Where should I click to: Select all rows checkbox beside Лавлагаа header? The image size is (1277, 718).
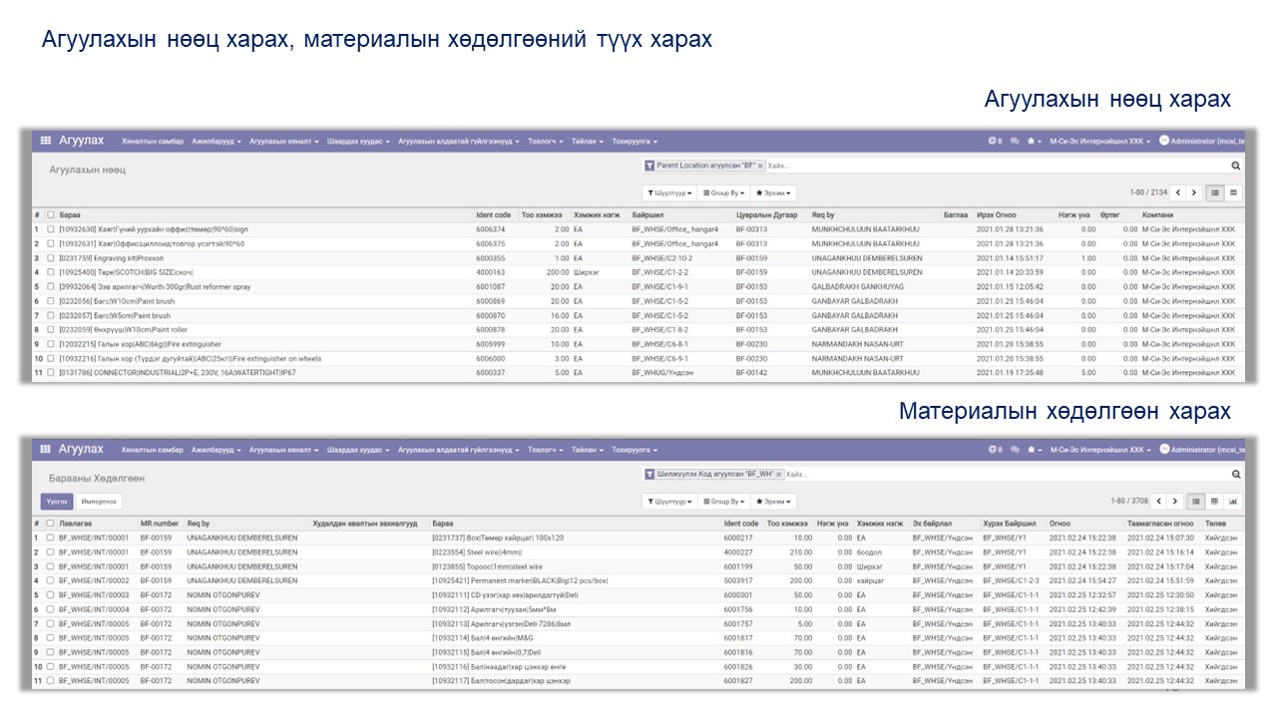pyautogui.click(x=51, y=523)
